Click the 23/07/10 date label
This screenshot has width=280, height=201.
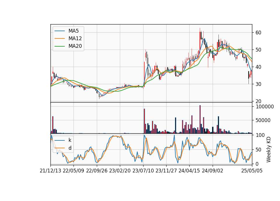(x=143, y=171)
